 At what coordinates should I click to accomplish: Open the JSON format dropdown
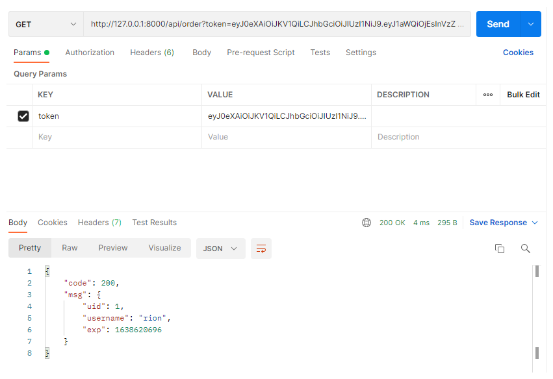(220, 249)
